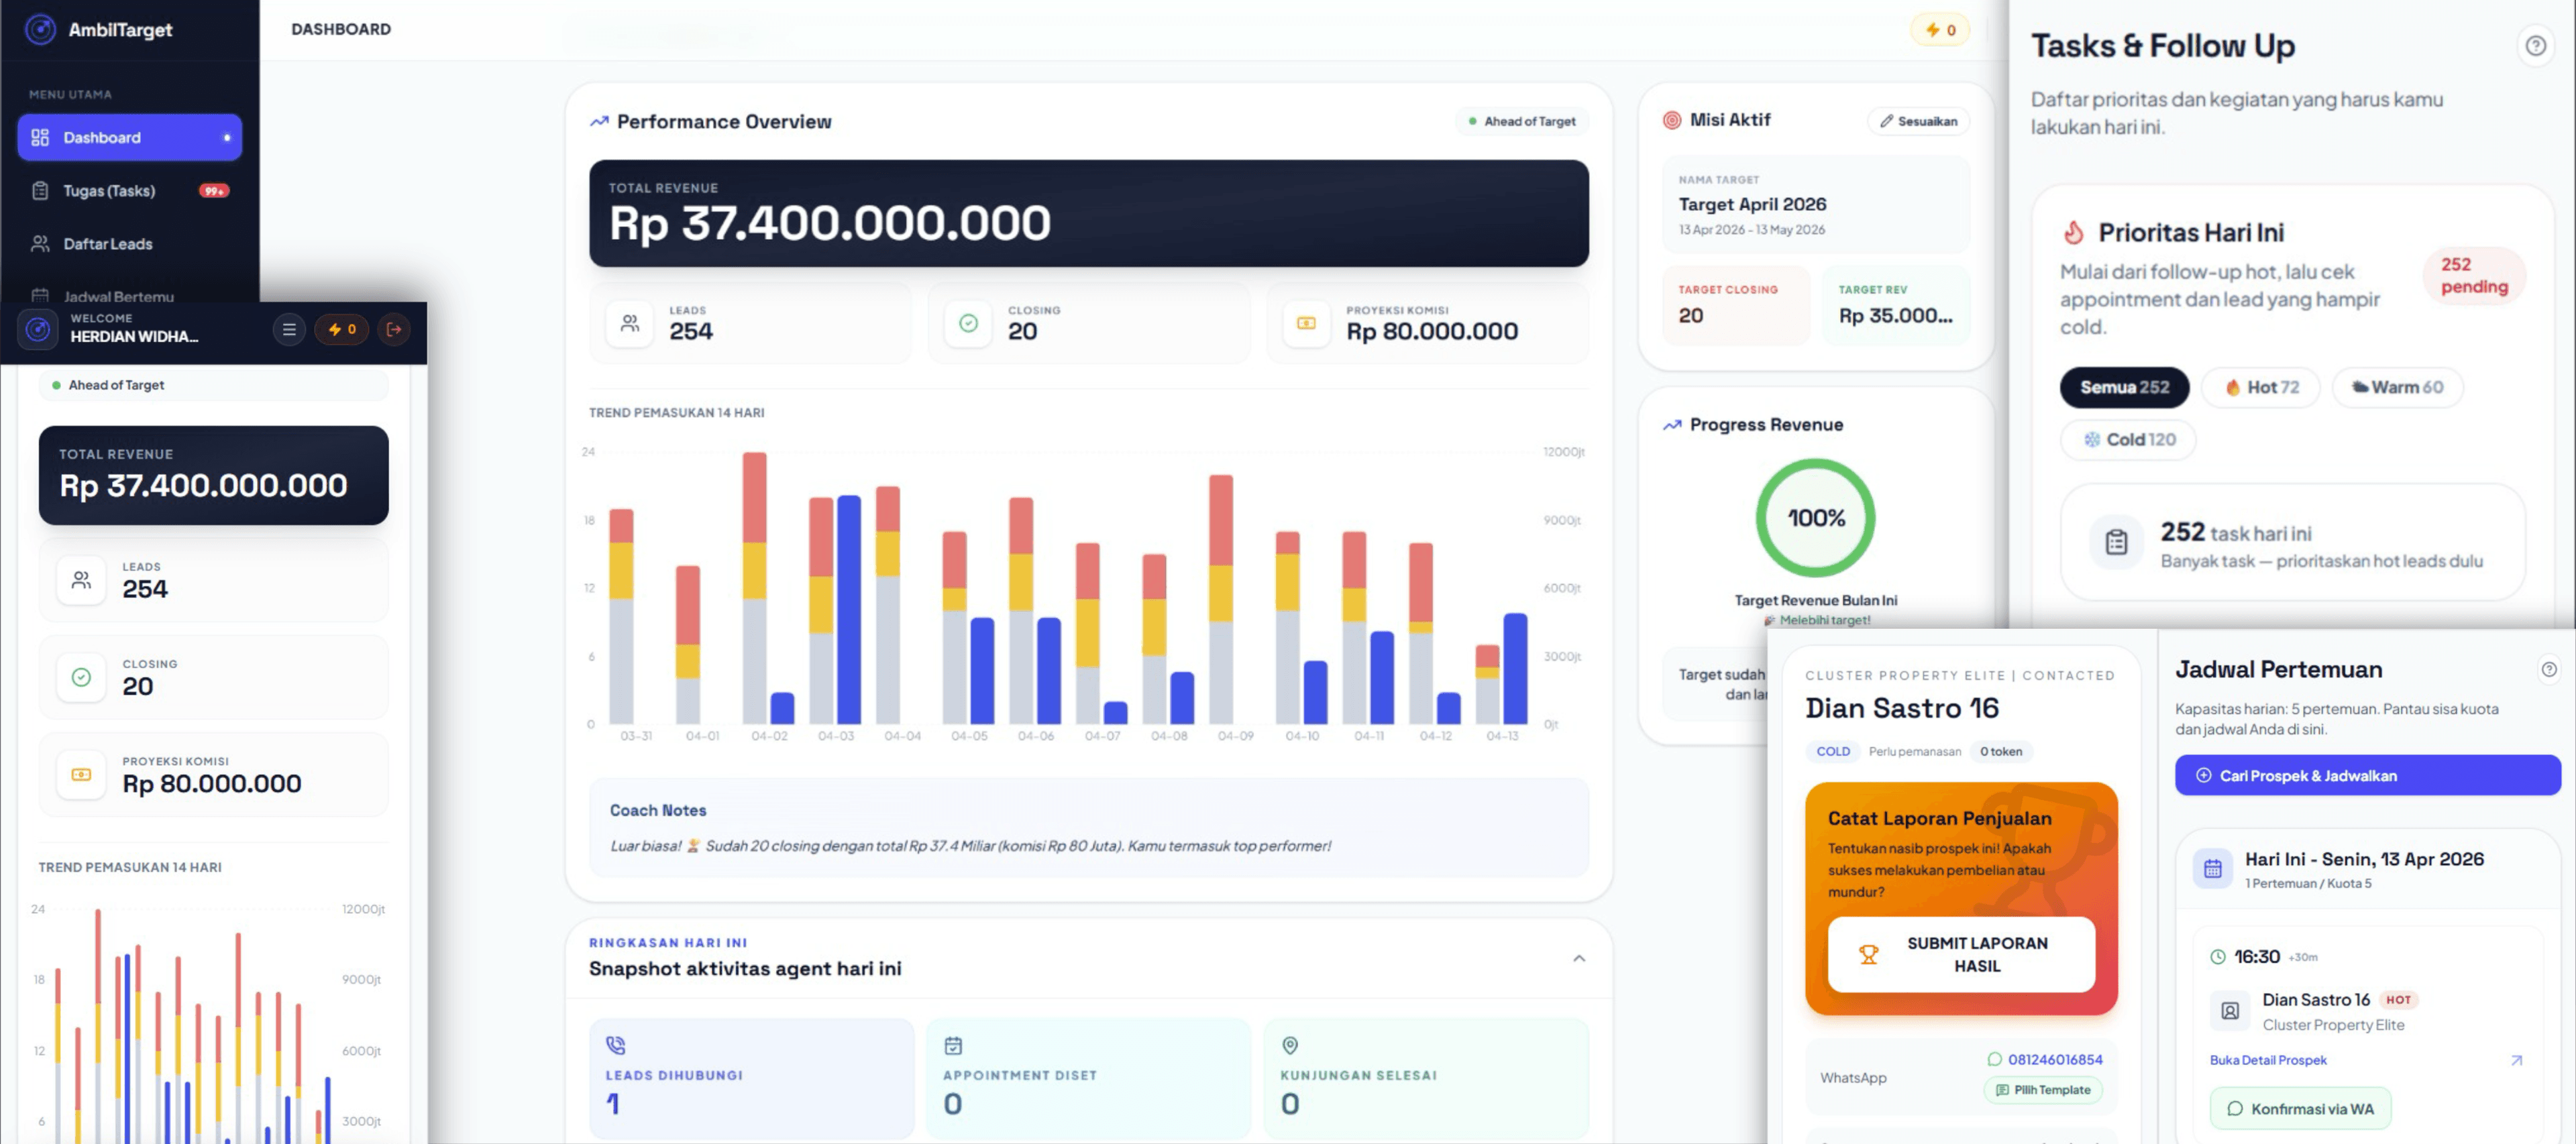This screenshot has width=2576, height=1144.
Task: Click the Closing checkmark icon in desktop overview
Action: pyautogui.click(x=968, y=323)
